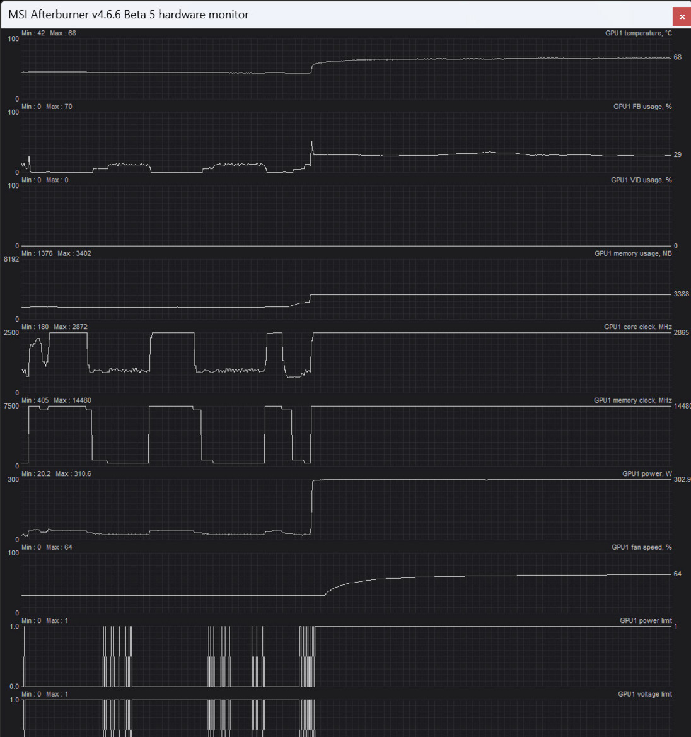This screenshot has height=737, width=691.
Task: Click the fan speed 'Max : 64' reading
Action: point(59,547)
